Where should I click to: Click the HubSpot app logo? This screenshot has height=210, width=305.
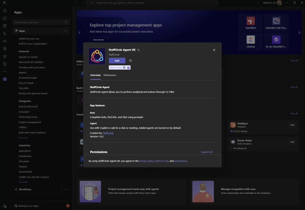coord(233,125)
